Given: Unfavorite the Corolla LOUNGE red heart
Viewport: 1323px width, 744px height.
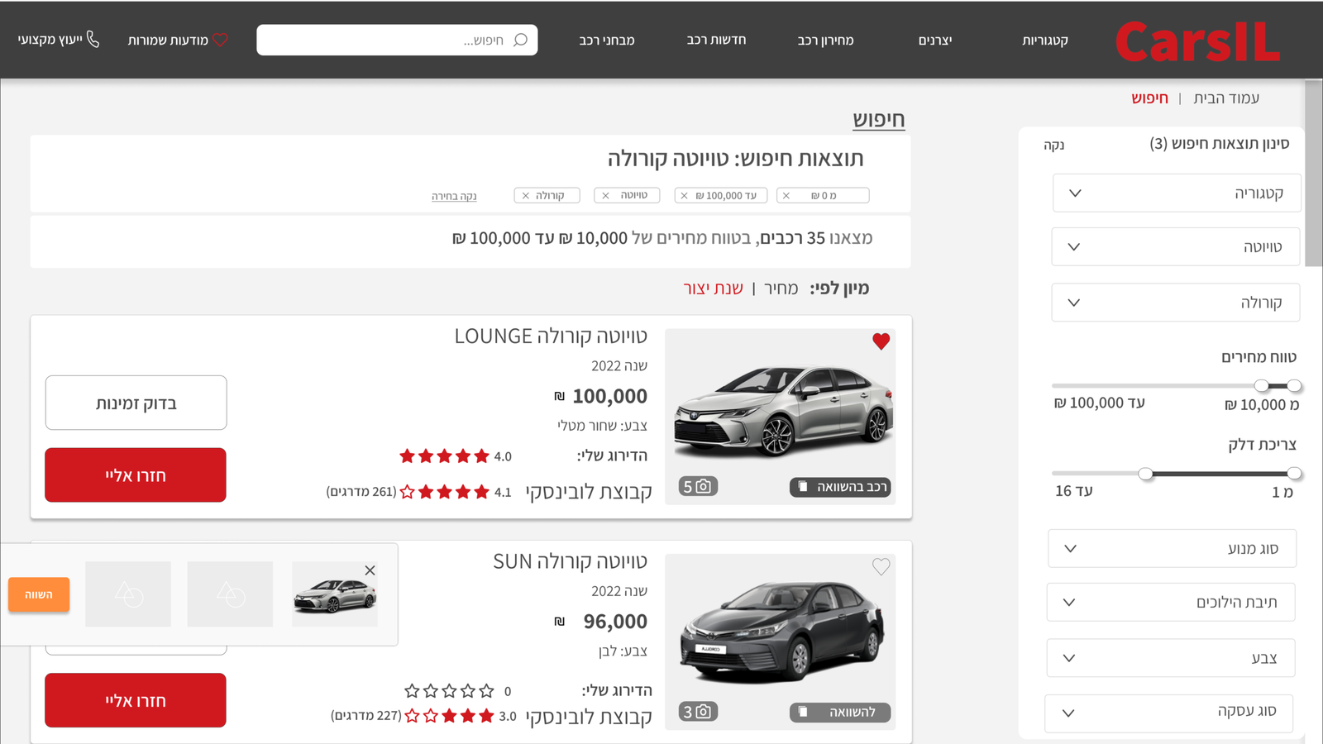Looking at the screenshot, I should [881, 341].
